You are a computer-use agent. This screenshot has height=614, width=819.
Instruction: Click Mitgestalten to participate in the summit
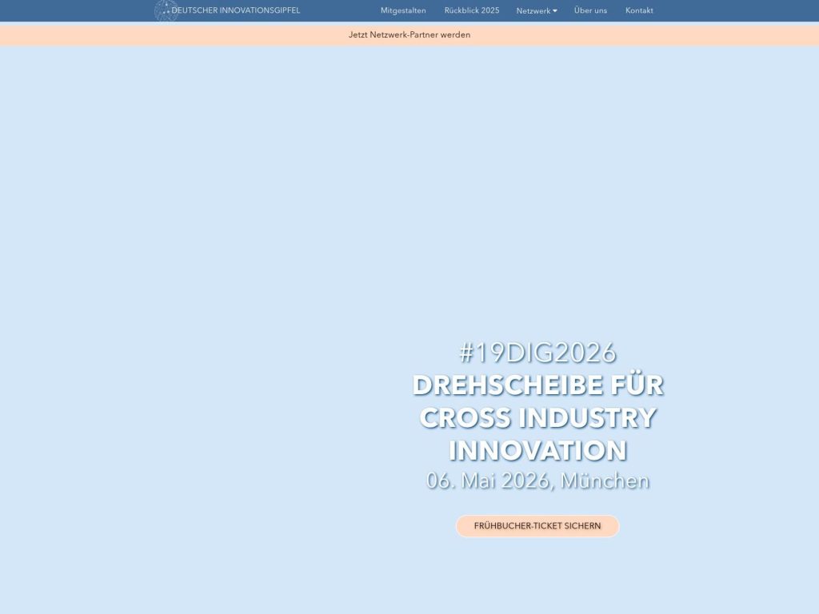403,11
